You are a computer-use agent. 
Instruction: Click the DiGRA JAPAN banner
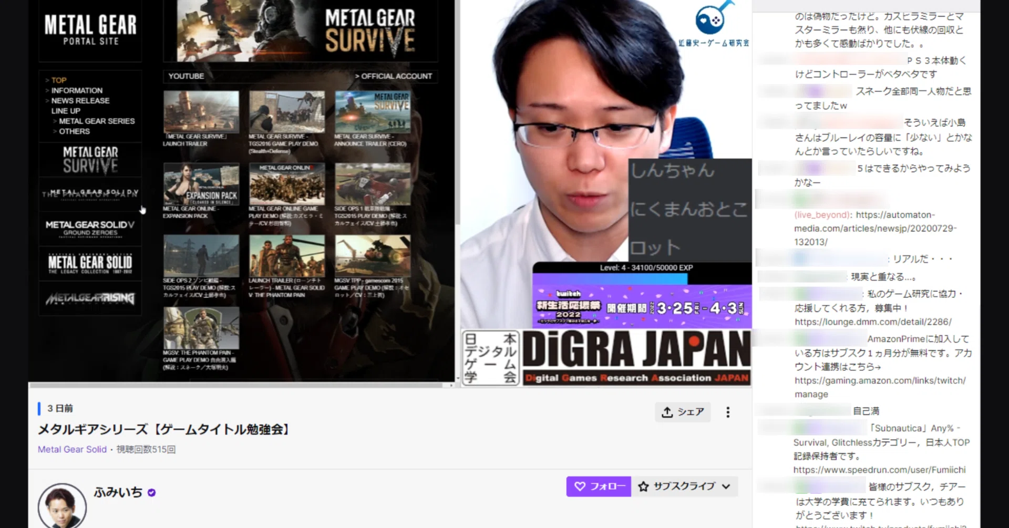click(636, 358)
